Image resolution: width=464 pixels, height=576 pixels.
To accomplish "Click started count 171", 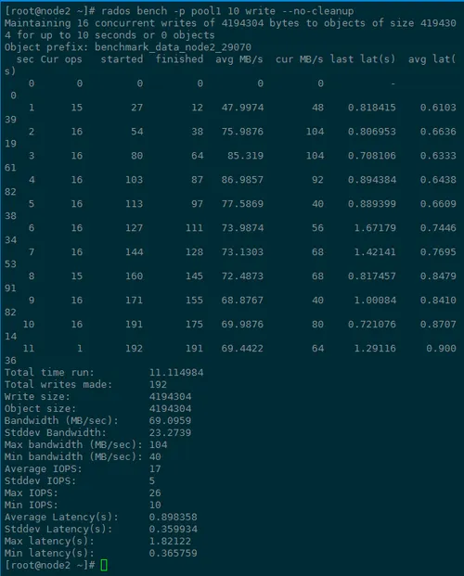I will click(135, 301).
